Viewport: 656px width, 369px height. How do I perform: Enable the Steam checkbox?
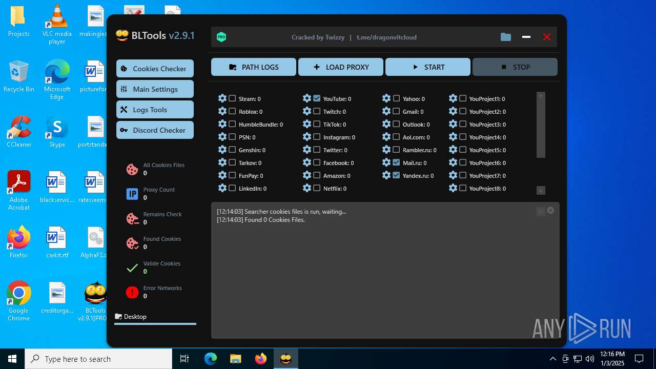pyautogui.click(x=232, y=98)
